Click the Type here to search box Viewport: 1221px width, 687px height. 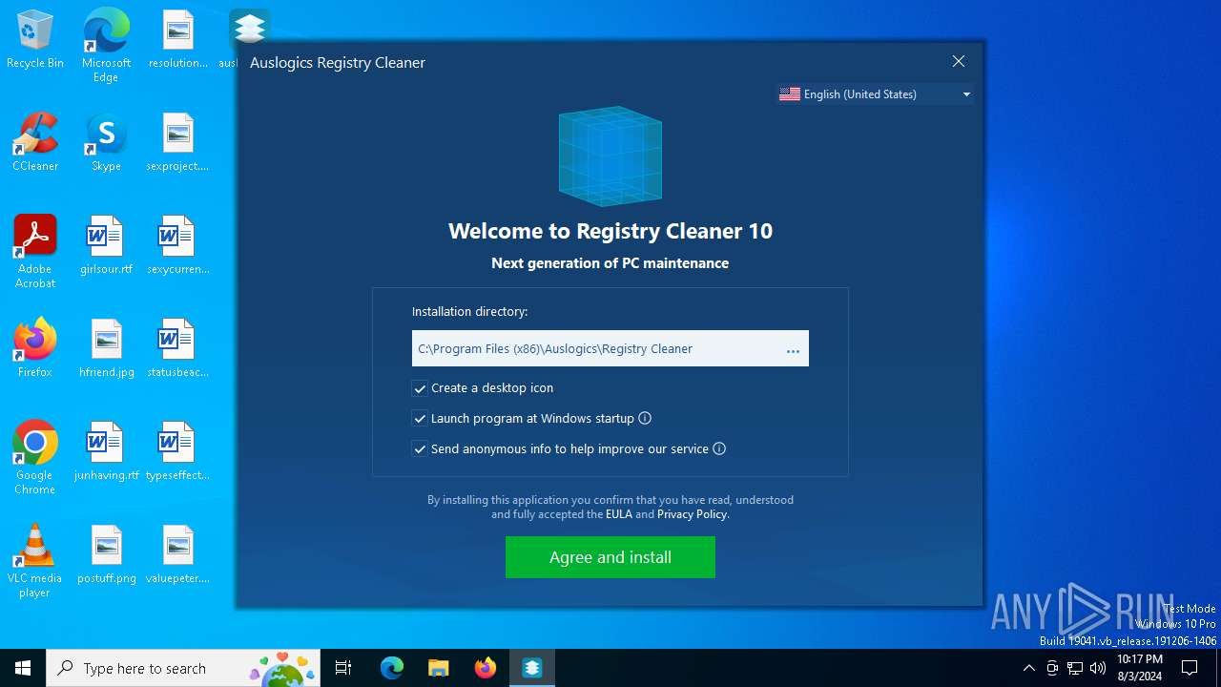pos(183,668)
